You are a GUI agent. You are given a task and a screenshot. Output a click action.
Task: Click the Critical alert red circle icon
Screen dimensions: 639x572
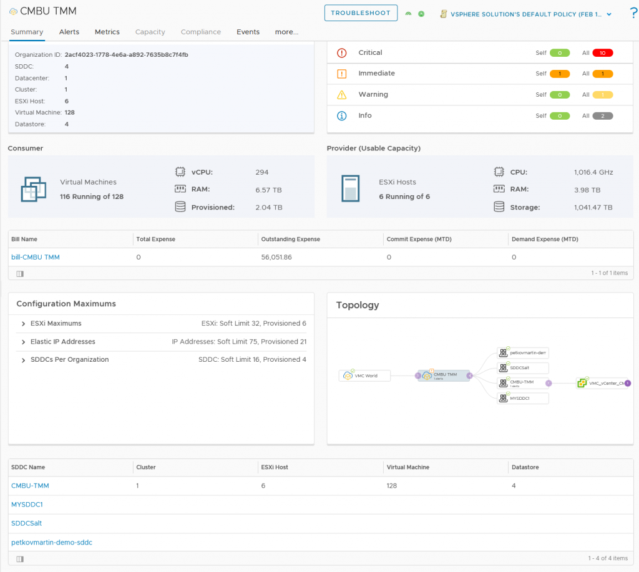(341, 53)
